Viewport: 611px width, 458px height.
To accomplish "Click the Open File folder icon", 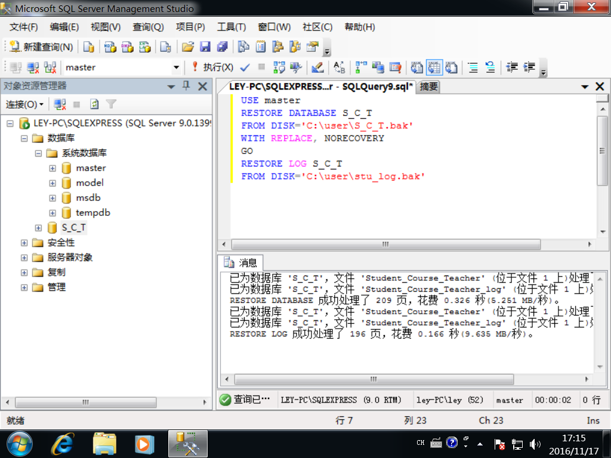I will 188,47.
